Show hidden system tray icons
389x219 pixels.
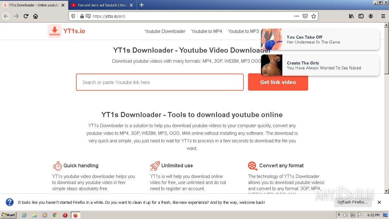(x=339, y=215)
